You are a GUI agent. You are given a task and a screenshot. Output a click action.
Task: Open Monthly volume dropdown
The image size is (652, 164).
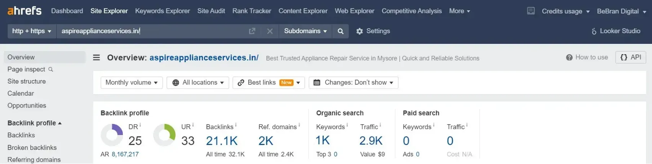pos(132,82)
